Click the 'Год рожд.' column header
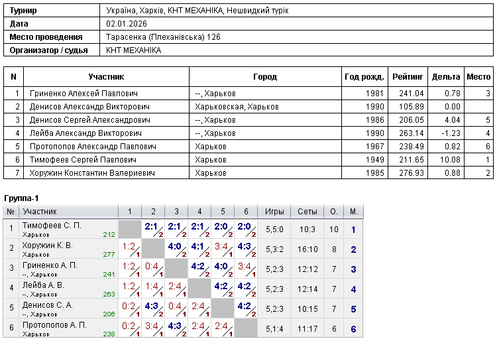This screenshot has height=341, width=497. (x=364, y=77)
